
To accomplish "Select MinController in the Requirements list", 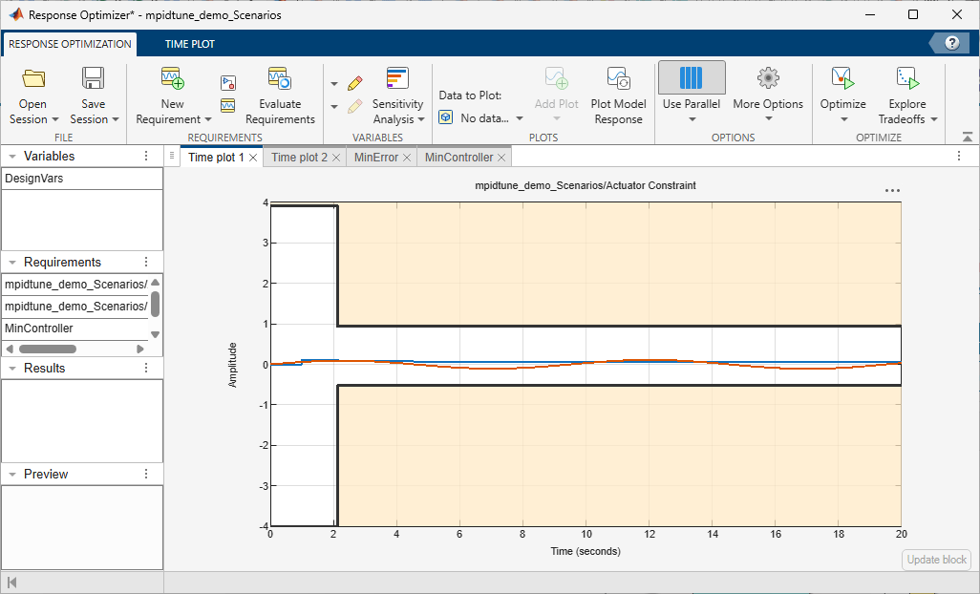I will [75, 328].
